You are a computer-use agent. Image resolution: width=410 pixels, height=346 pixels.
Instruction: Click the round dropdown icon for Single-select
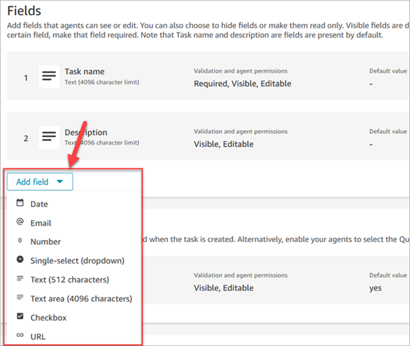pyautogui.click(x=20, y=259)
